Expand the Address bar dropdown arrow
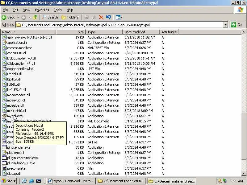The height and width of the screenshot is (185, 247). click(226, 25)
